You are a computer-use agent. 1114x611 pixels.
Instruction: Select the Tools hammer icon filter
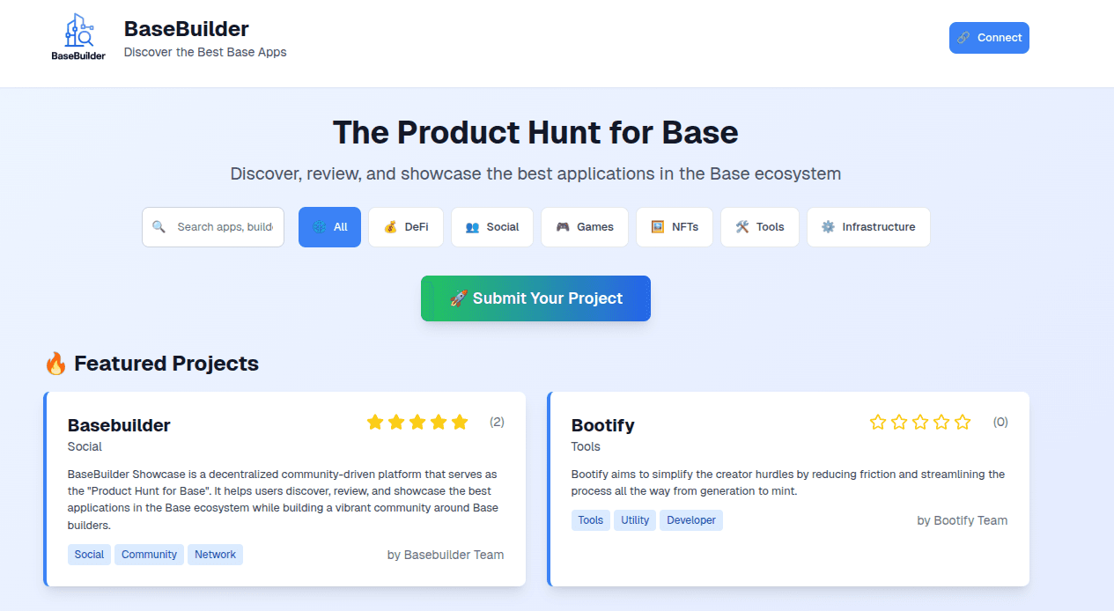click(741, 226)
